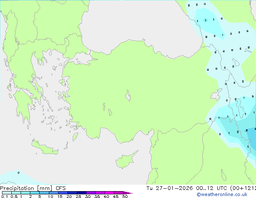Viewport: 256px width, 198px height.
Task: Select the 5–10 mm legend color swatch
Action: [x=44, y=193]
